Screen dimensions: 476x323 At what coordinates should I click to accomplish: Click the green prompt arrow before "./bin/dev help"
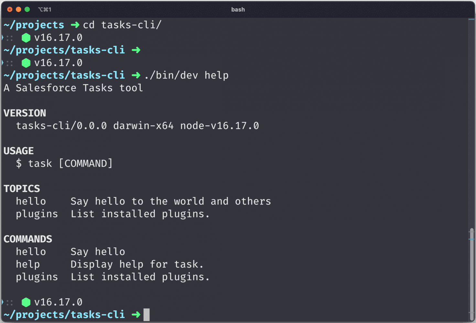coord(136,75)
